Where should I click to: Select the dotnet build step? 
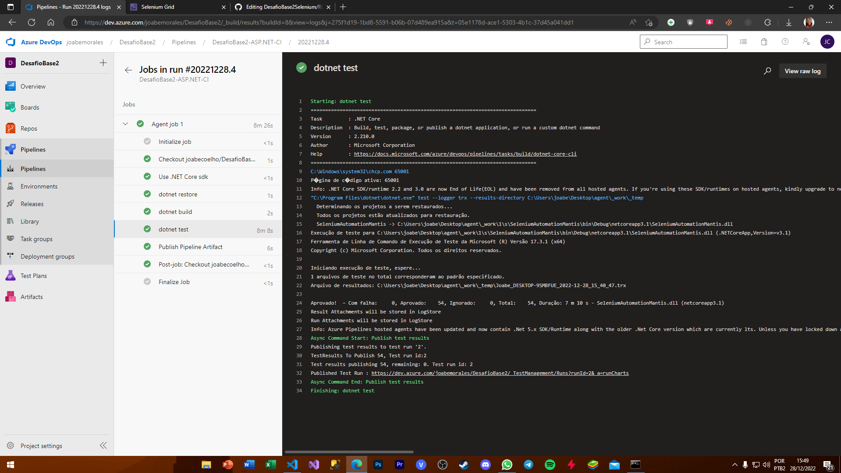pos(175,211)
